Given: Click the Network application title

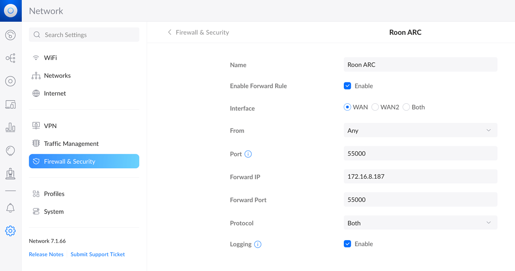Looking at the screenshot, I should pos(46,11).
